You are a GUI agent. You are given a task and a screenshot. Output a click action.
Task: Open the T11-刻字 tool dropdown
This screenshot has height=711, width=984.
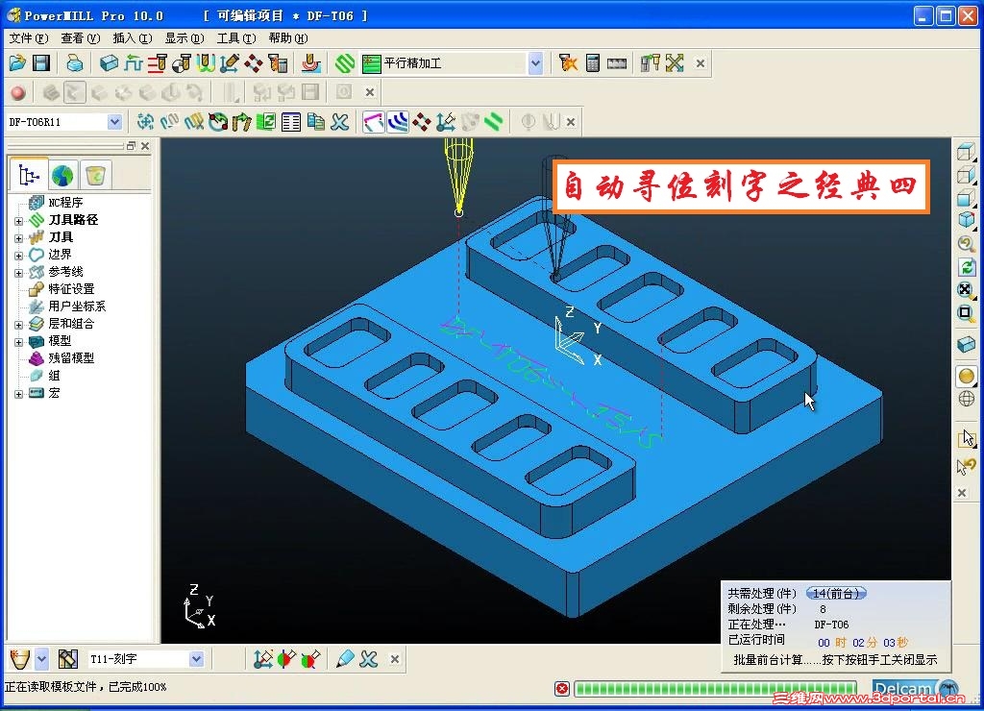(196, 659)
